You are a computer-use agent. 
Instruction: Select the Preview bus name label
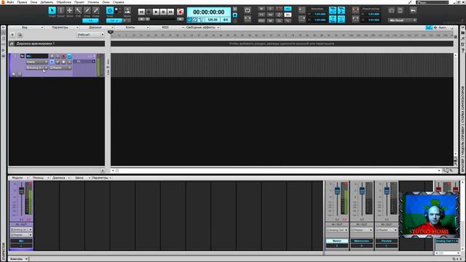coord(387,241)
